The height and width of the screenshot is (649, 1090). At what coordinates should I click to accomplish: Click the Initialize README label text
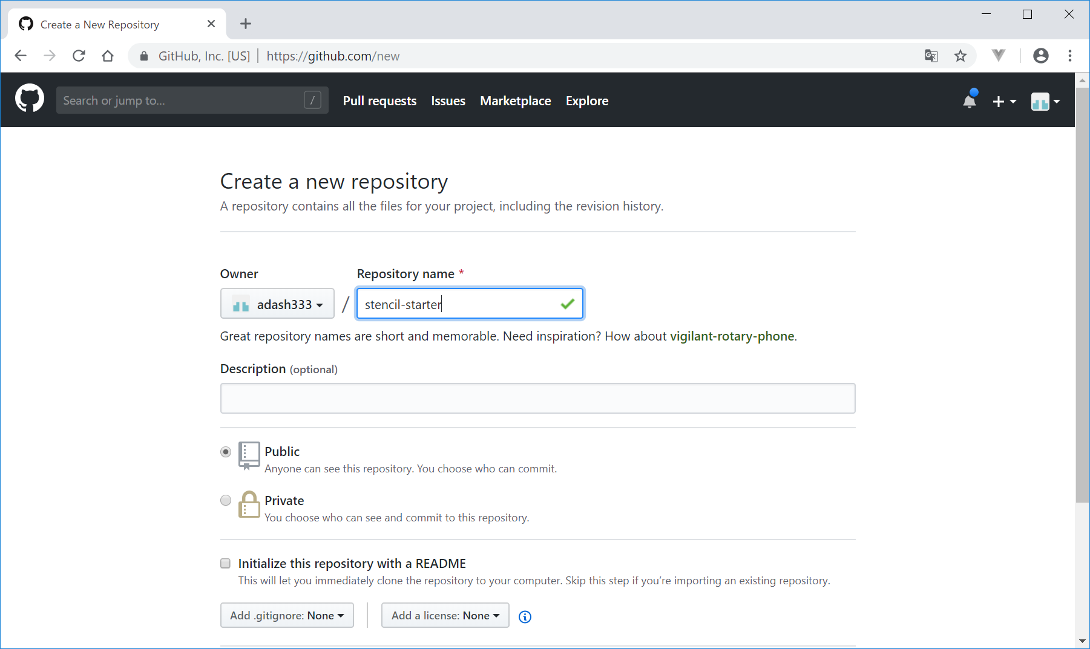352,564
